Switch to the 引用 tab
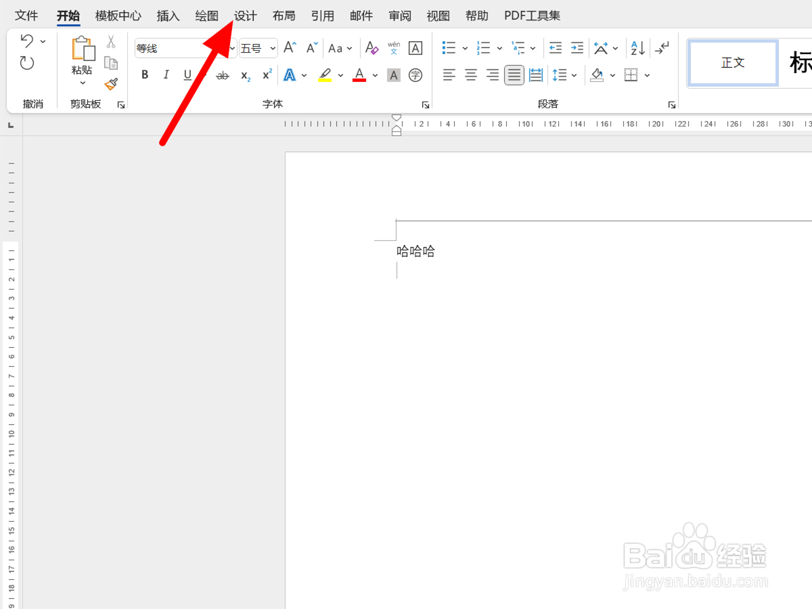 pos(323,16)
